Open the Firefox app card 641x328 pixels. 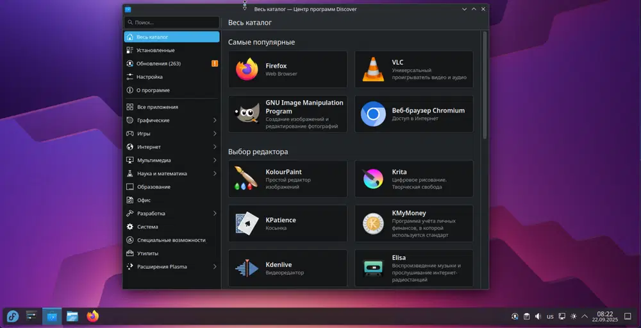[288, 69]
